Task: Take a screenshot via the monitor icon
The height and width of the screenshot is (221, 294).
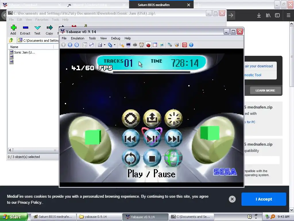Action: pos(128,45)
